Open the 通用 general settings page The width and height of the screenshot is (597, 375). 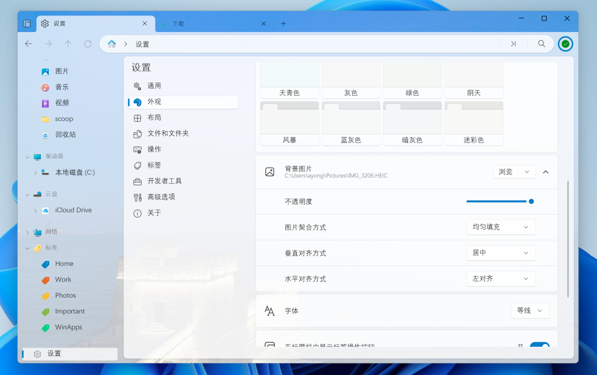[x=183, y=86]
